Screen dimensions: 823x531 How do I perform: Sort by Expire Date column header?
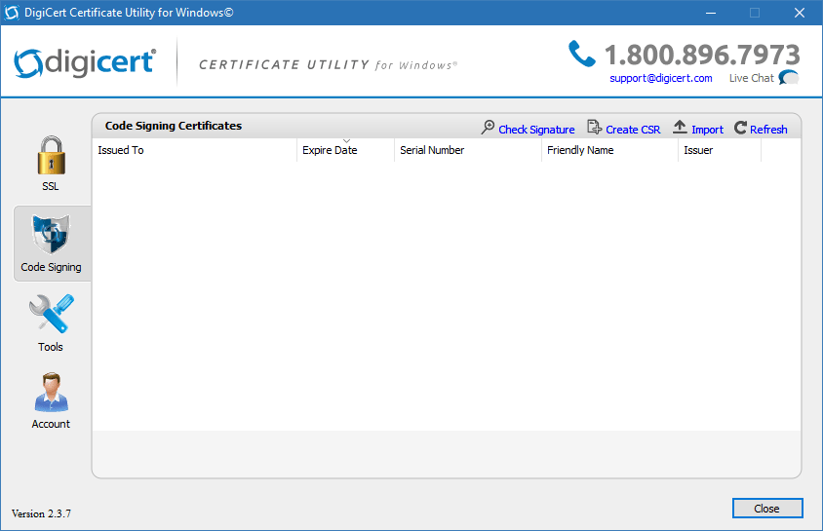(345, 150)
